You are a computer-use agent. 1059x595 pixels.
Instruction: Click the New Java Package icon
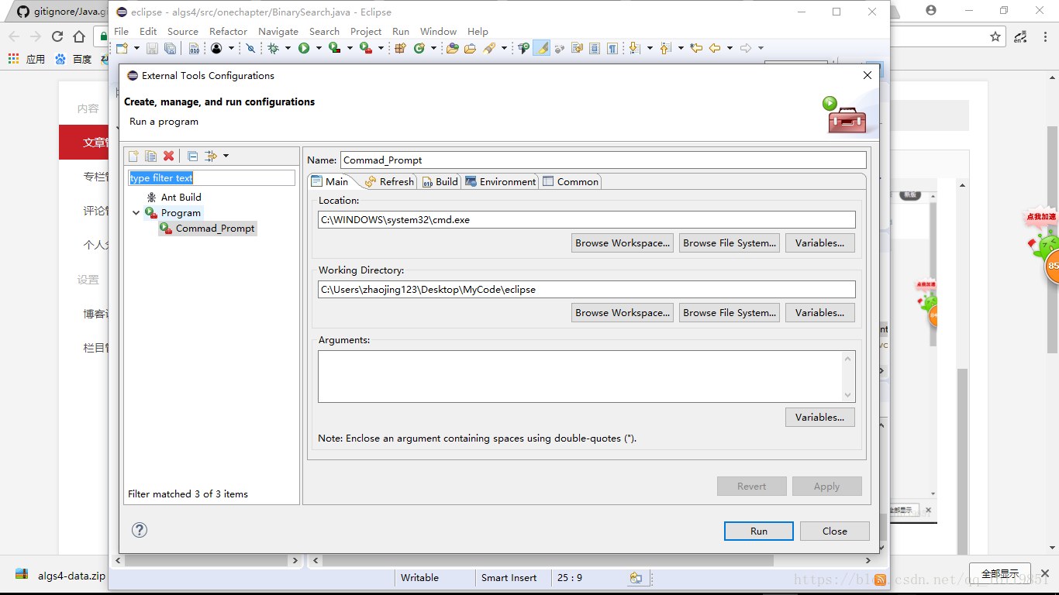(x=400, y=48)
